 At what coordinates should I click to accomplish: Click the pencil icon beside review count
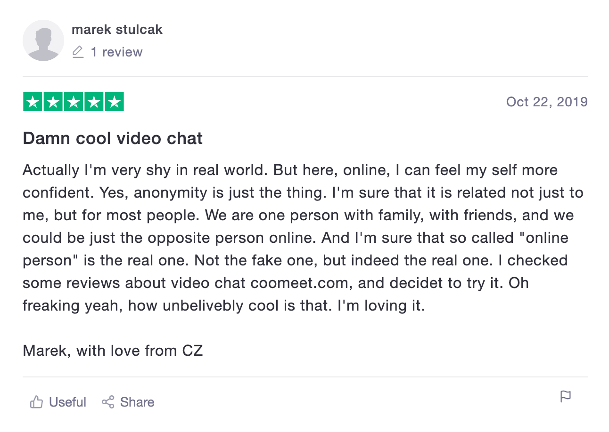point(78,52)
